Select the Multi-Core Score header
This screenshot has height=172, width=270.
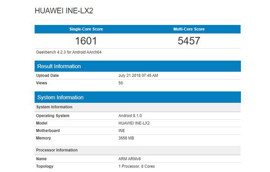click(189, 29)
